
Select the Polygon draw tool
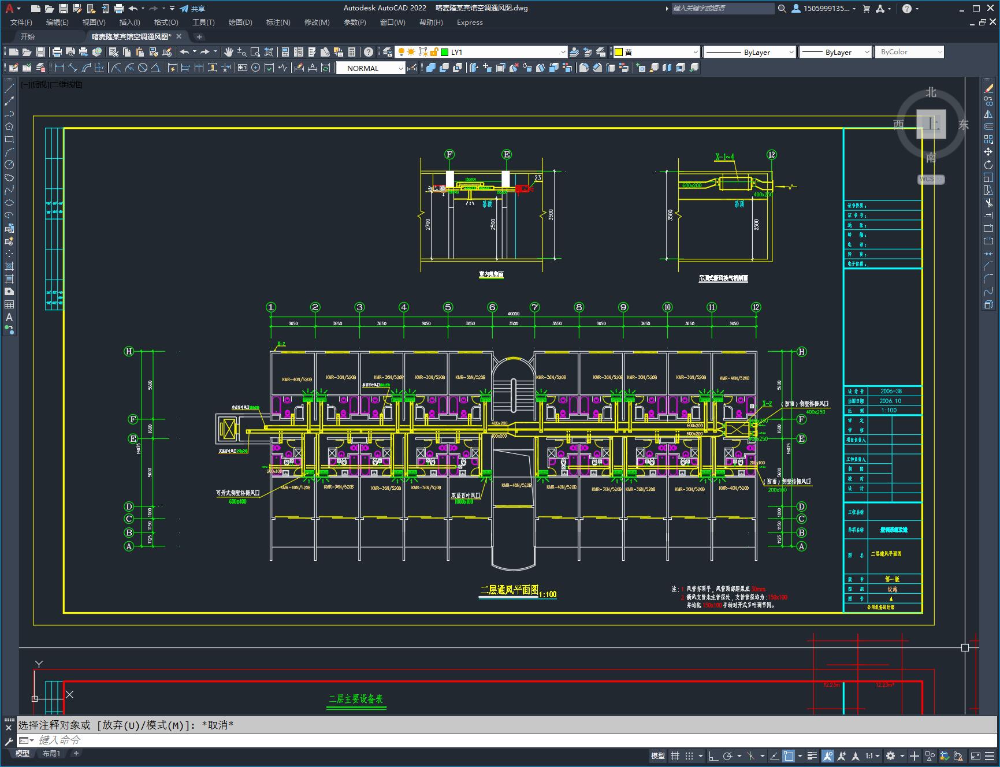(9, 126)
